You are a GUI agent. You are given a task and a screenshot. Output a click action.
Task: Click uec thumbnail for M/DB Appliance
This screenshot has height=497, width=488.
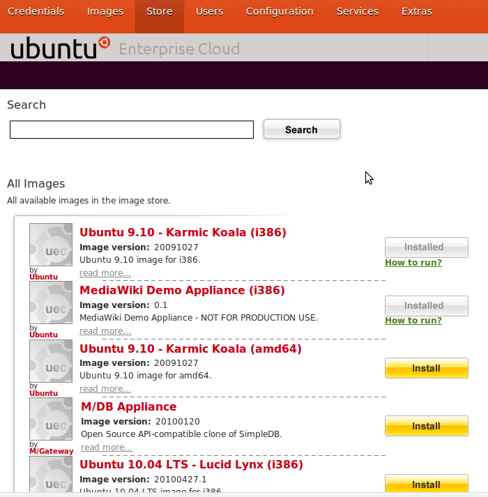coord(51,419)
